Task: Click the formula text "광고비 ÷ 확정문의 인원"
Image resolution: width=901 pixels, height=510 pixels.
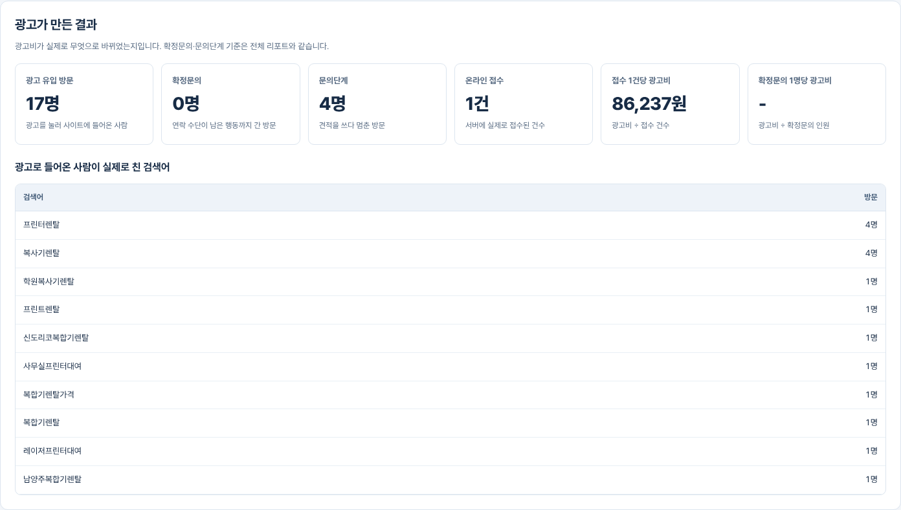Action: click(794, 125)
